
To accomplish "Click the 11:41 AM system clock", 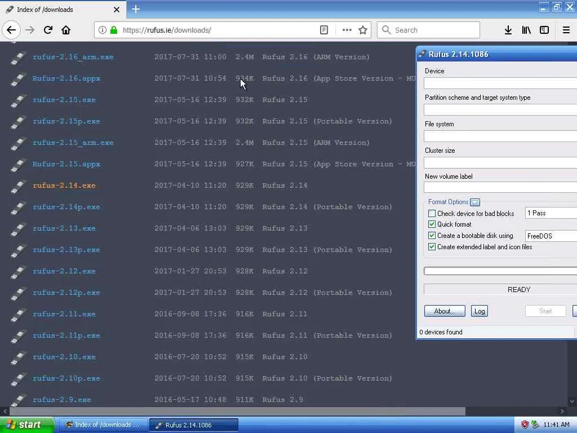I will click(x=556, y=425).
